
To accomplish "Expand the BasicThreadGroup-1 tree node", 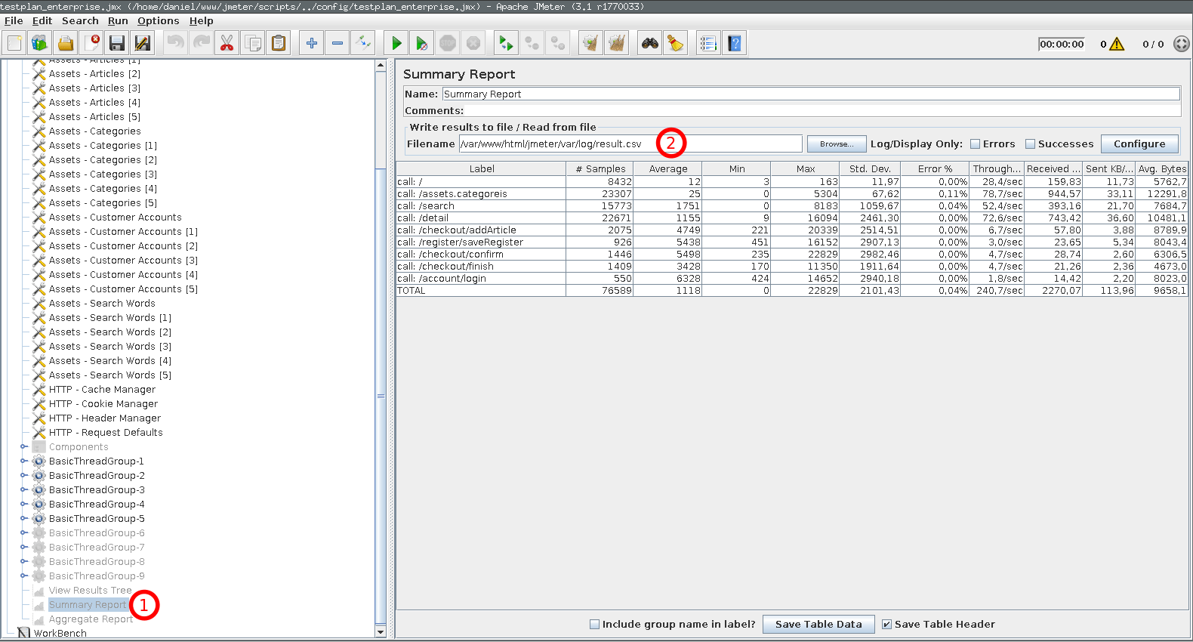I will tap(23, 461).
